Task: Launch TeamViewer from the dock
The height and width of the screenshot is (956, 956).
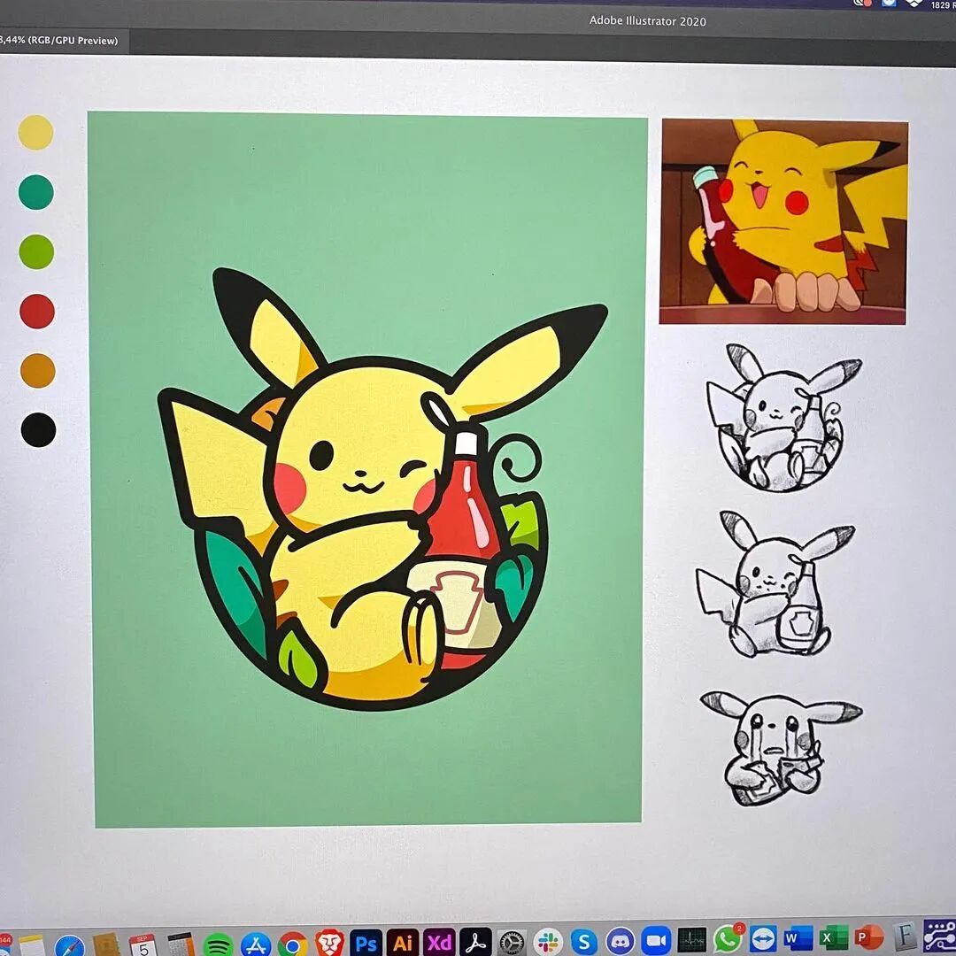Action: (x=763, y=939)
